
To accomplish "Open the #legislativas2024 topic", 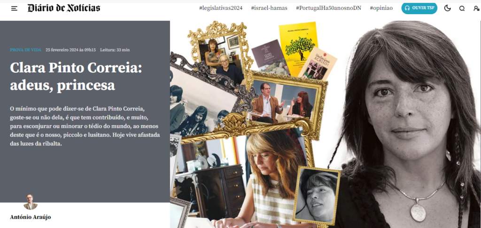I will [x=221, y=8].
